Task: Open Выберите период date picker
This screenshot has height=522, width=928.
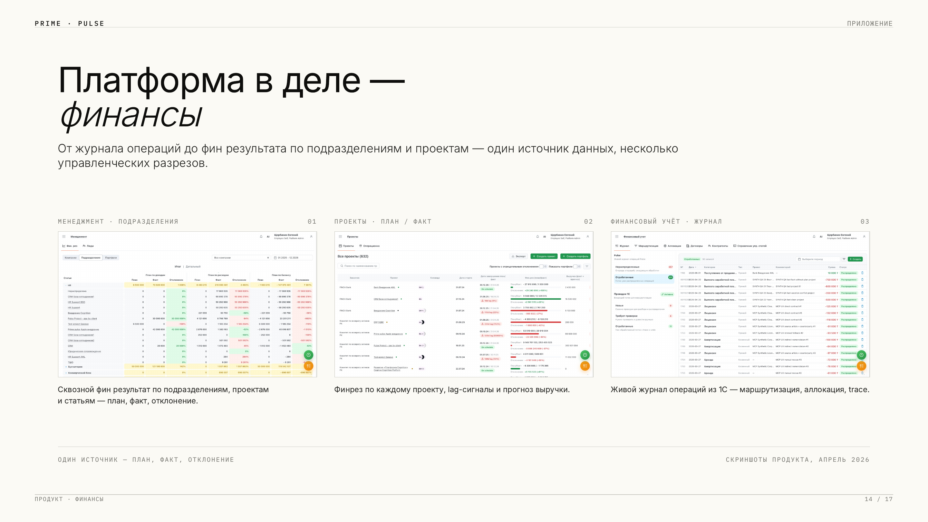Action: (818, 259)
